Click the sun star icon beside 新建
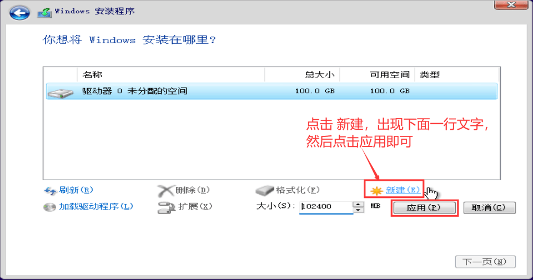Viewport: 533px width, 280px height. point(376,191)
